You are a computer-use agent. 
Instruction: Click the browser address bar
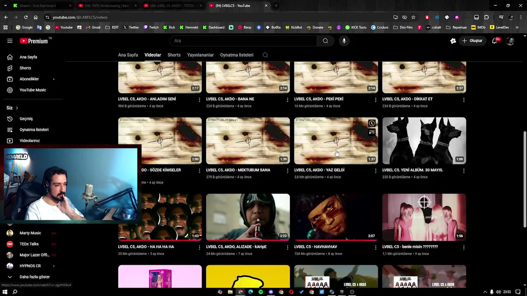pyautogui.click(x=218, y=17)
